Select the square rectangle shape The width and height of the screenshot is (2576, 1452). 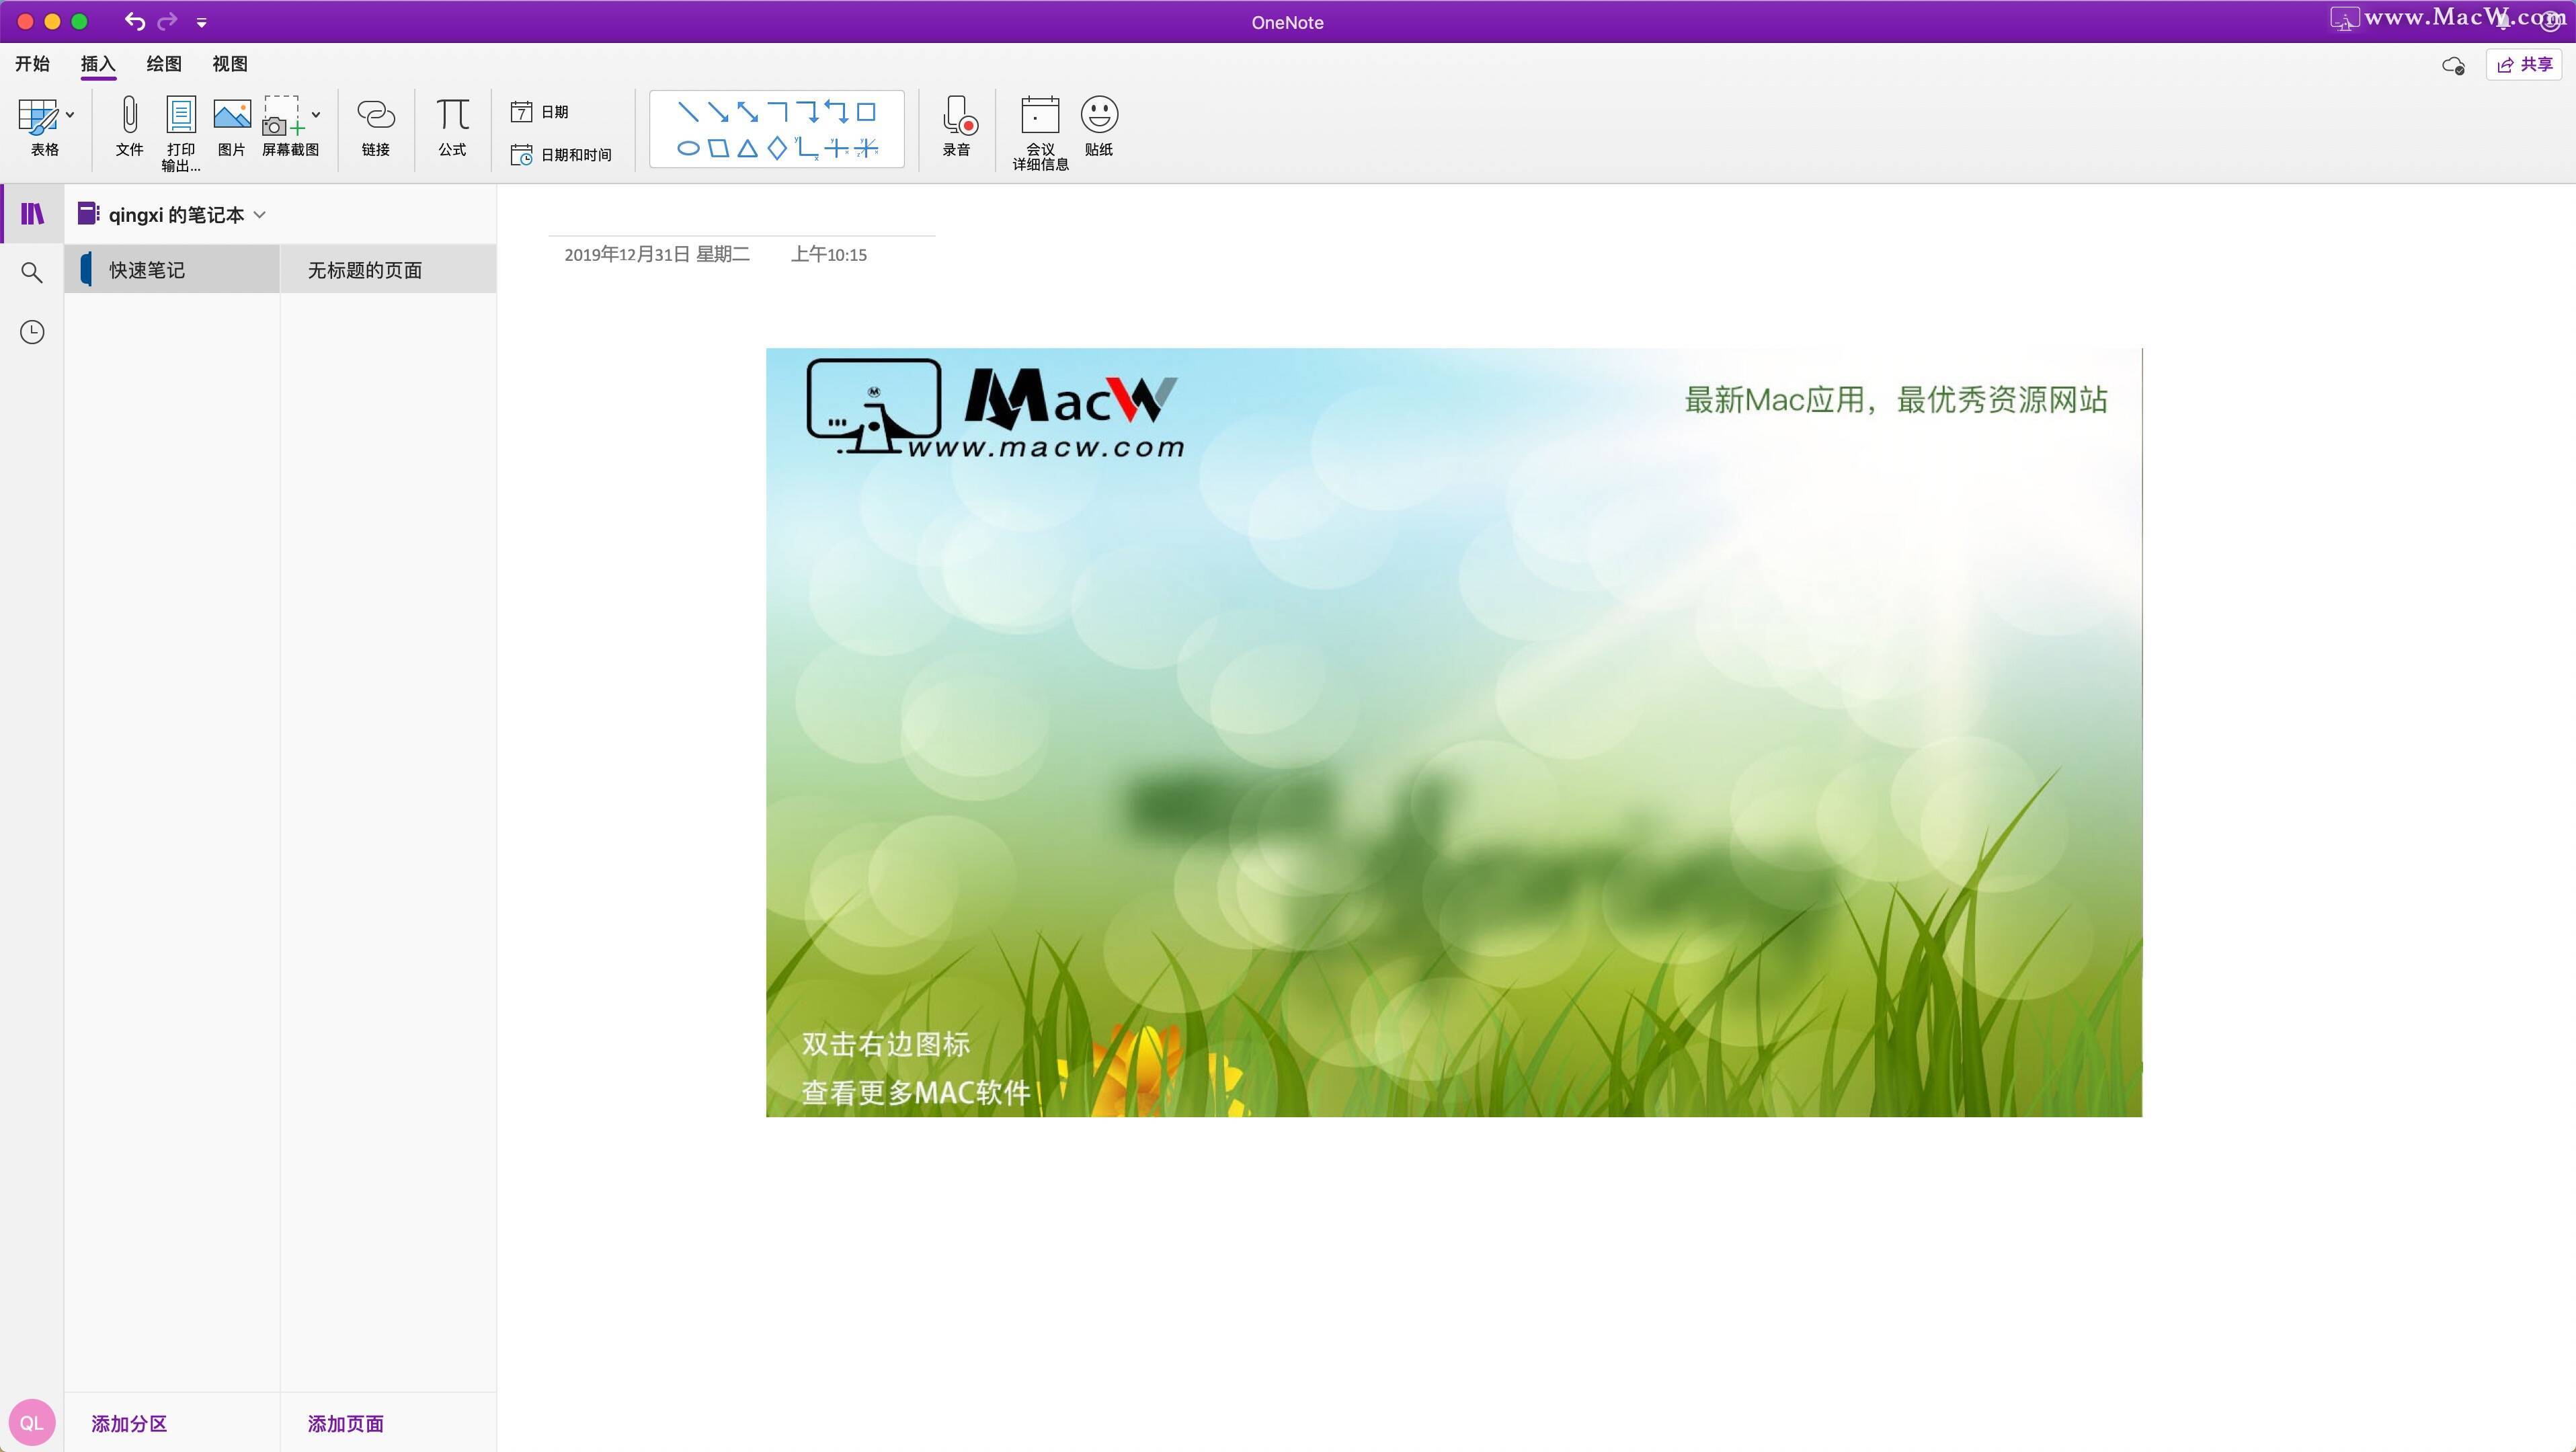point(866,111)
